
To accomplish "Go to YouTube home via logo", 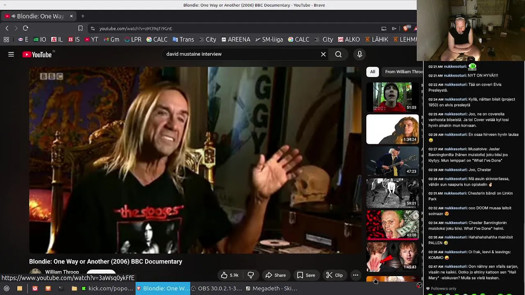I will [x=37, y=54].
